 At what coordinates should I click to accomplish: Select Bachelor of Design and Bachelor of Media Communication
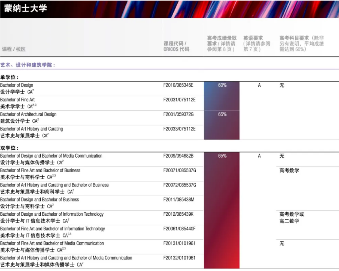[x=51, y=156]
